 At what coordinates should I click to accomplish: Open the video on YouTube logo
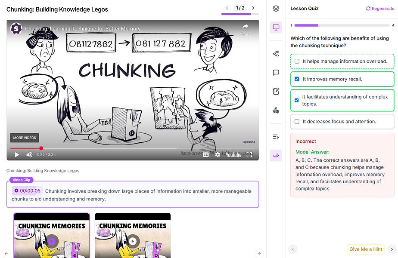point(233,155)
